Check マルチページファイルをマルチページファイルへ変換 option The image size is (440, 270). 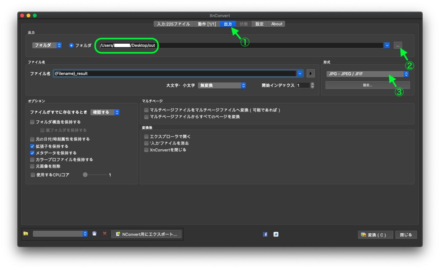click(x=146, y=110)
